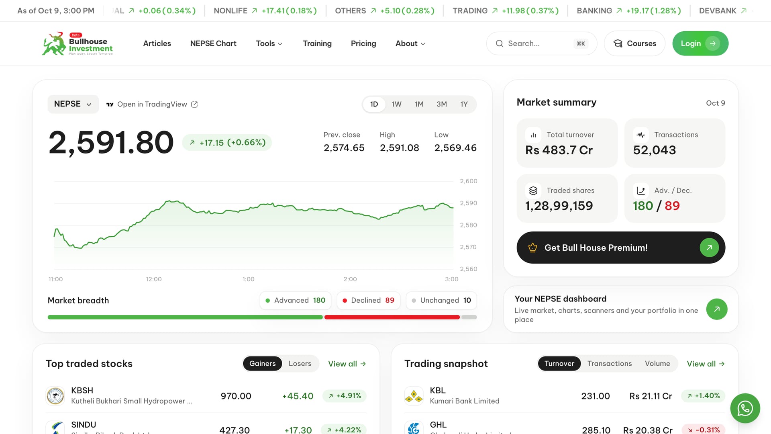The image size is (771, 434).
Task: Click the Traded shares layers icon
Action: tap(533, 190)
